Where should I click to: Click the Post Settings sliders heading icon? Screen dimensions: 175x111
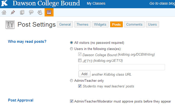(x=10, y=25)
